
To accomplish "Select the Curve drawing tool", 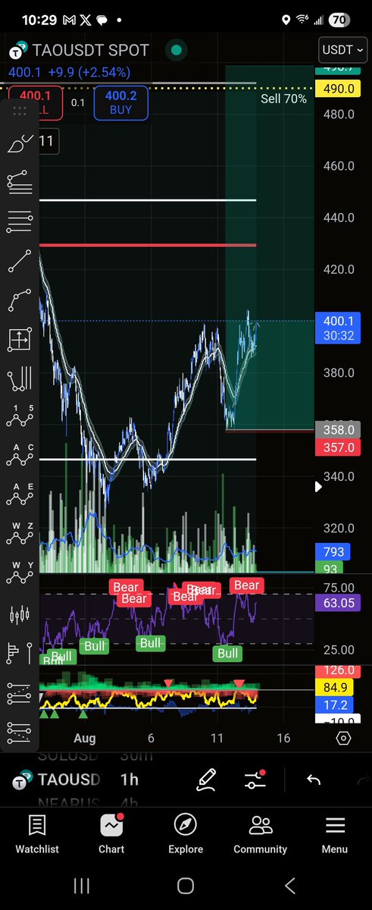I will point(20,300).
